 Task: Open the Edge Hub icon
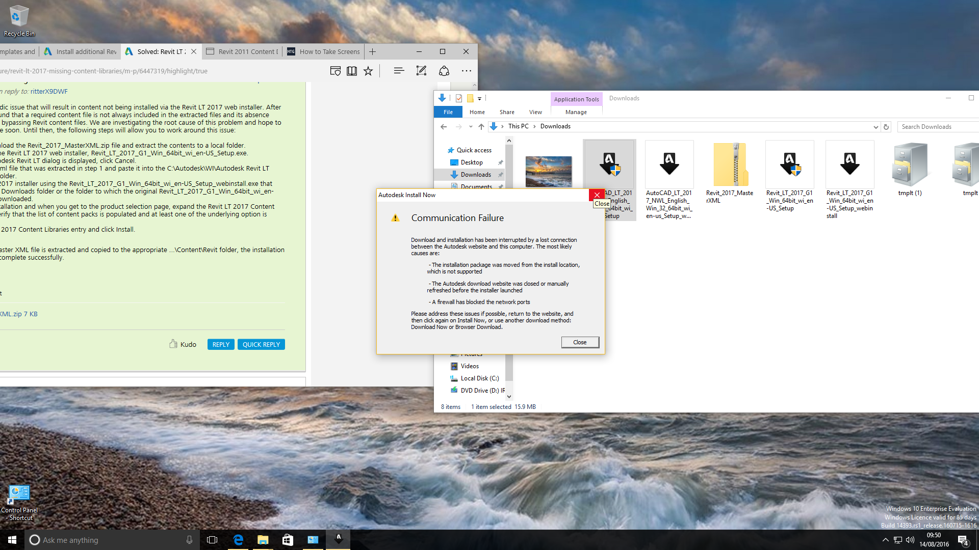pos(399,71)
